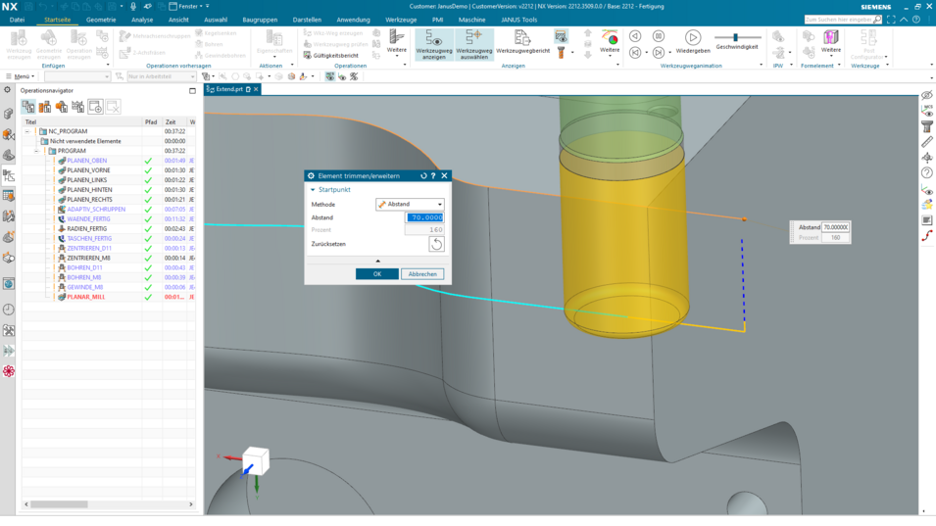Click the eye visibility icon in right sidebar

click(x=926, y=95)
